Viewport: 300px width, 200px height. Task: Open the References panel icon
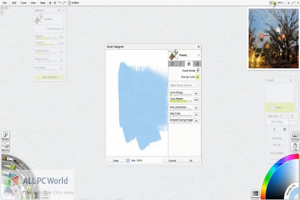(x=295, y=147)
